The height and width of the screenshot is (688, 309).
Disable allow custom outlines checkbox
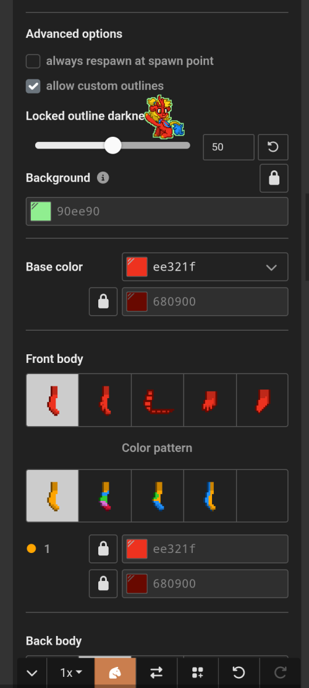click(x=33, y=86)
